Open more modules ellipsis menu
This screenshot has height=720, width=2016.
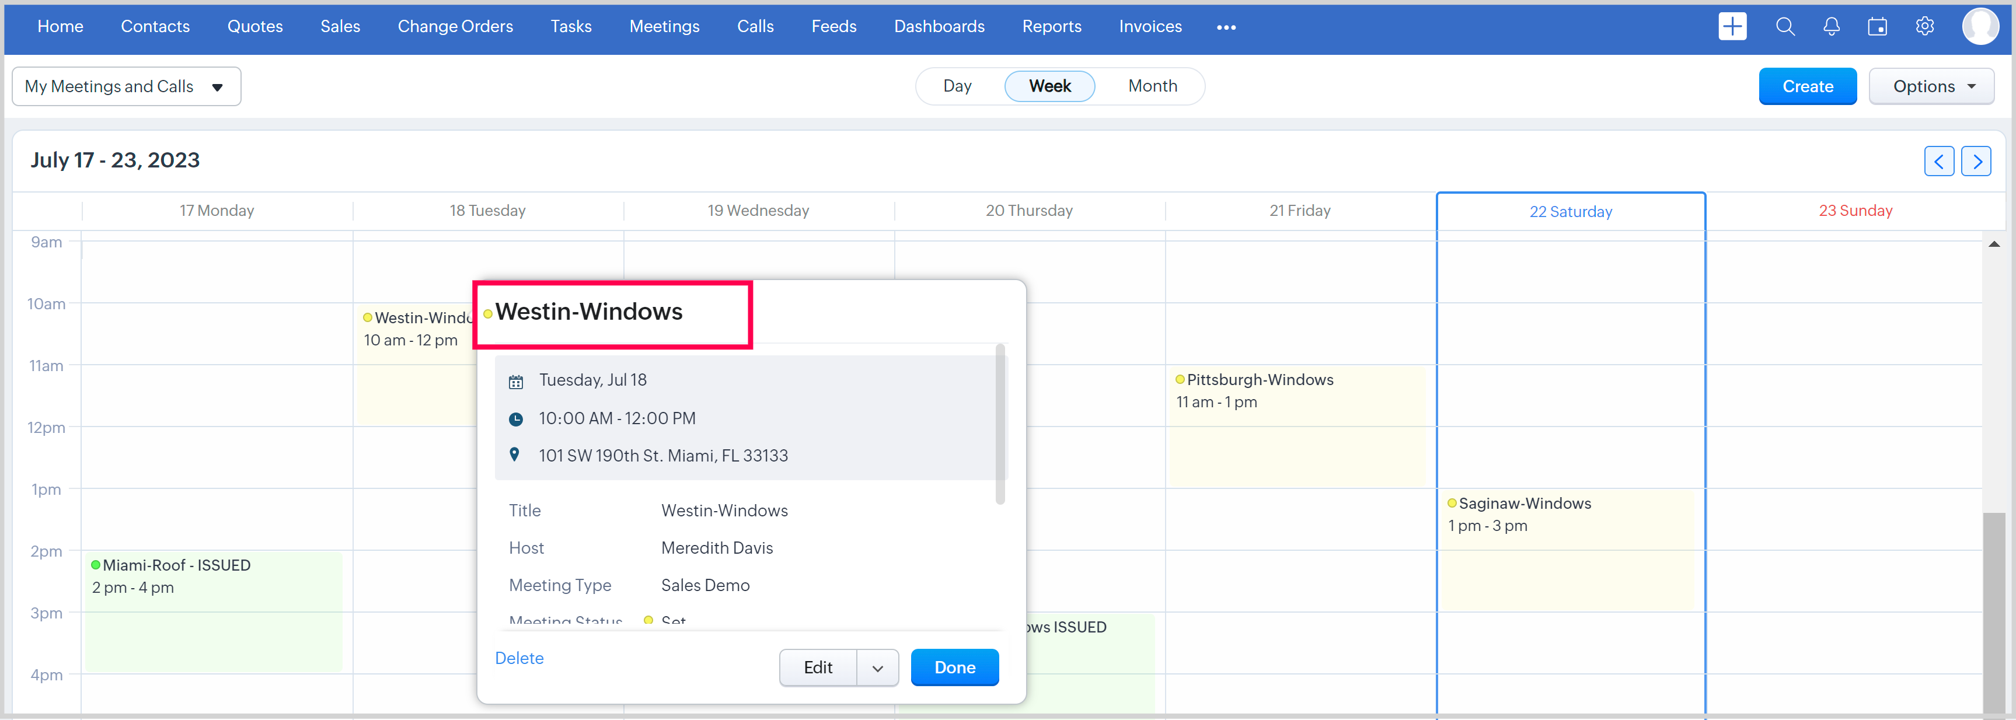[x=1226, y=27]
